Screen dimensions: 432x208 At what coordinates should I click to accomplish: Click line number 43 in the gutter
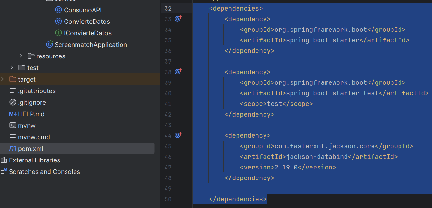click(x=168, y=125)
